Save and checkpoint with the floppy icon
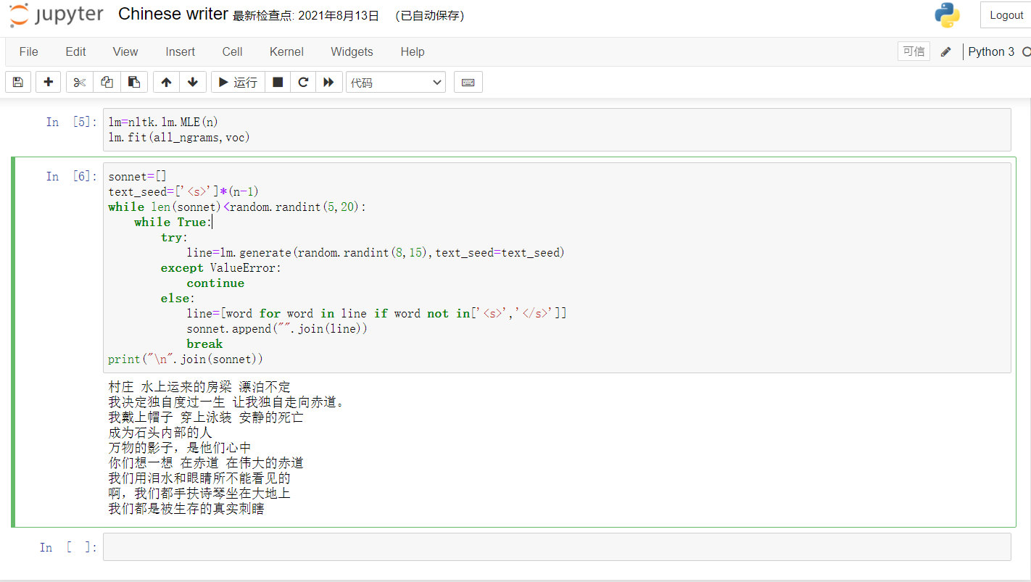This screenshot has height=582, width=1031. [18, 82]
